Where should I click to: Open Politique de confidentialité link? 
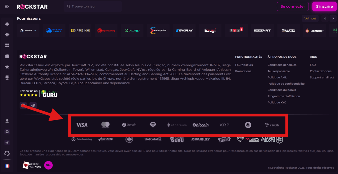286,84
